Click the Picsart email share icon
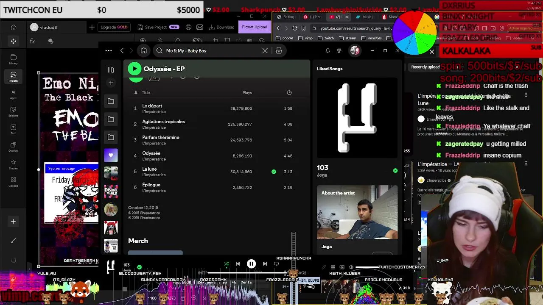Image resolution: width=543 pixels, height=305 pixels. (x=200, y=27)
